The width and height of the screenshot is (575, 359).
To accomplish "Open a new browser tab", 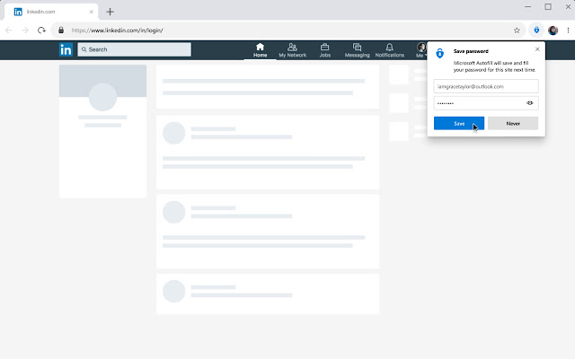I will coord(110,12).
